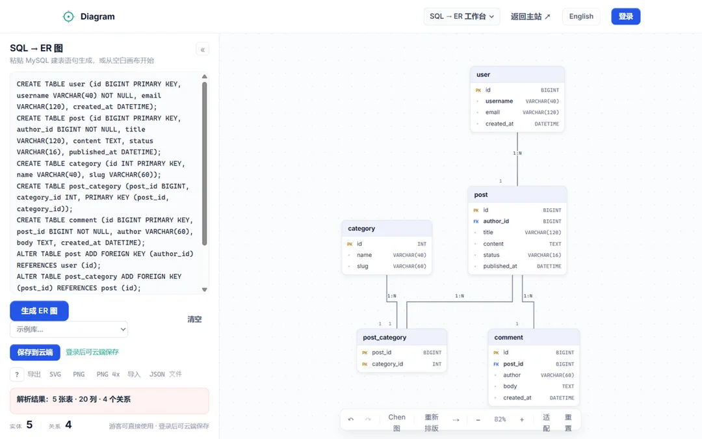Click the content row in post table
702x439 pixels.
[517, 244]
